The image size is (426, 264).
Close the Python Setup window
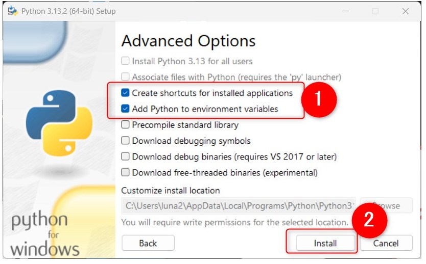coord(406,11)
